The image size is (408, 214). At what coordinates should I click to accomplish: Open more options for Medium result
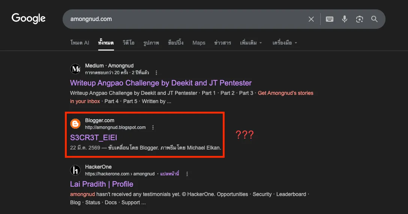coord(156,73)
